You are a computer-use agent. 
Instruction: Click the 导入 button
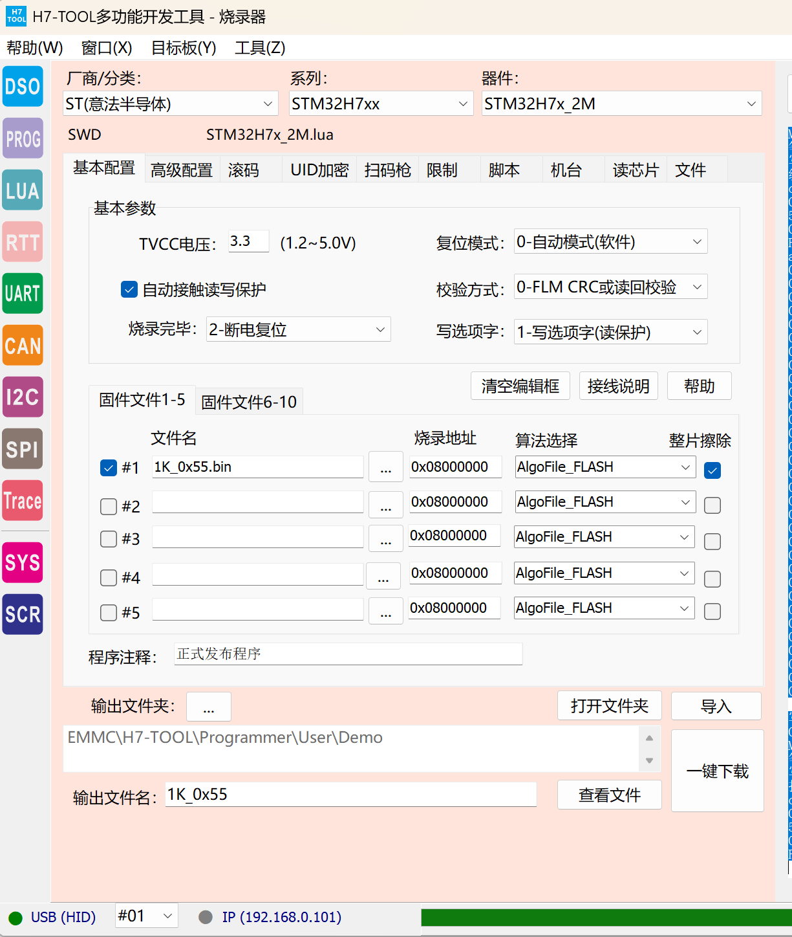tap(716, 706)
